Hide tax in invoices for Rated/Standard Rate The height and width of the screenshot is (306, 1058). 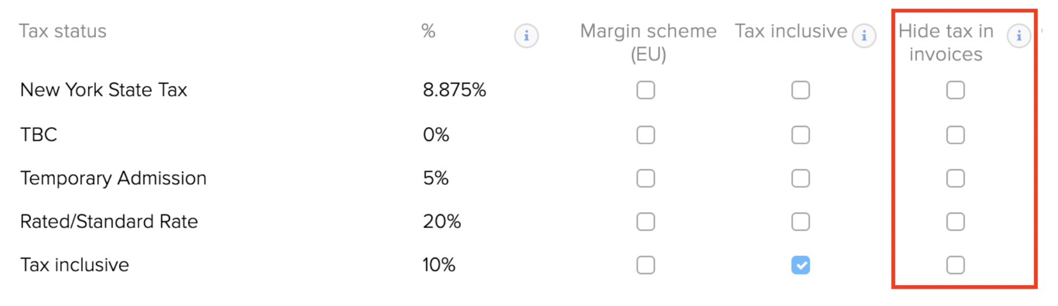(956, 222)
